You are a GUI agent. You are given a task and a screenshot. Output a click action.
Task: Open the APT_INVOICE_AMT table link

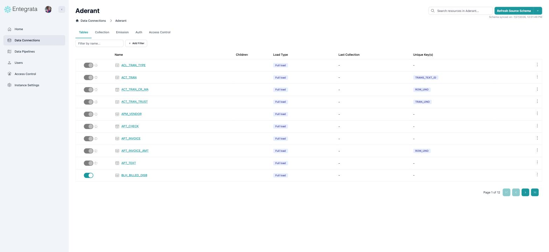135,151
